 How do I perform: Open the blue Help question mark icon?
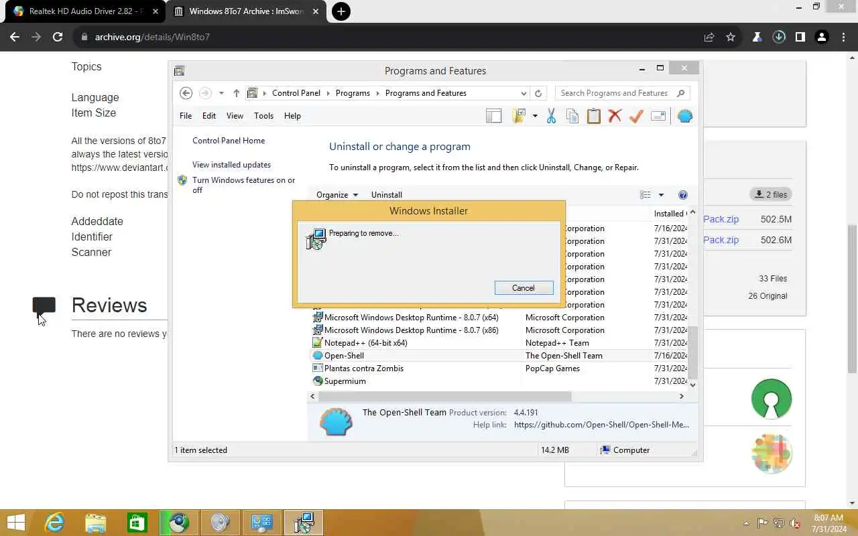point(683,195)
